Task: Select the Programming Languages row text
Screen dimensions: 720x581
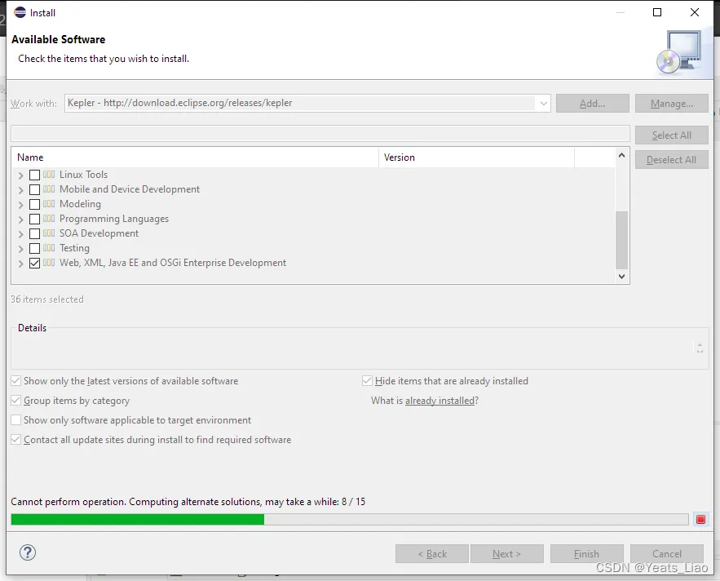Action: [114, 219]
